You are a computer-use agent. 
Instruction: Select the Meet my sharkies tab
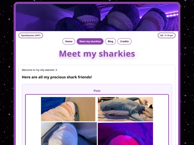(90, 42)
